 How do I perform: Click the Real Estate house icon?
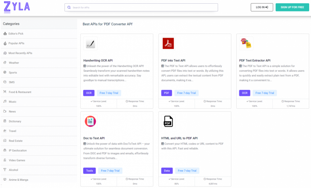pyautogui.click(x=5, y=140)
